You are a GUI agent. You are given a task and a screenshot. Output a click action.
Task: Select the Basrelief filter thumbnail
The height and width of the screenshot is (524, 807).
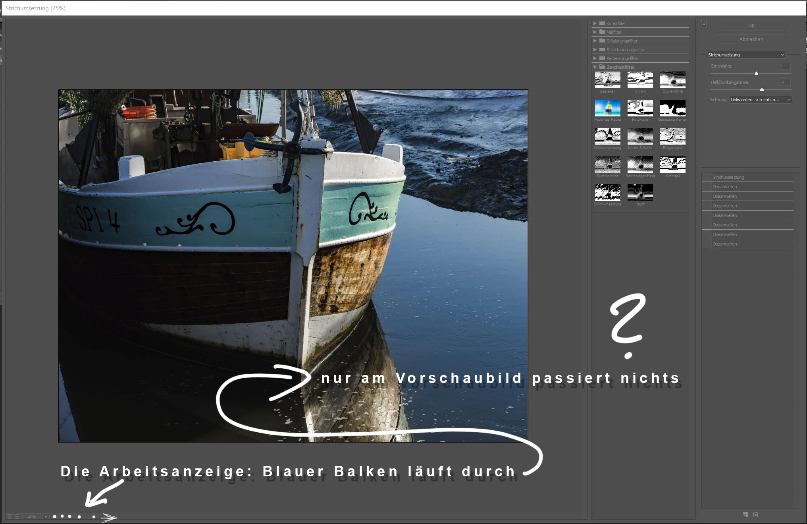[607, 80]
